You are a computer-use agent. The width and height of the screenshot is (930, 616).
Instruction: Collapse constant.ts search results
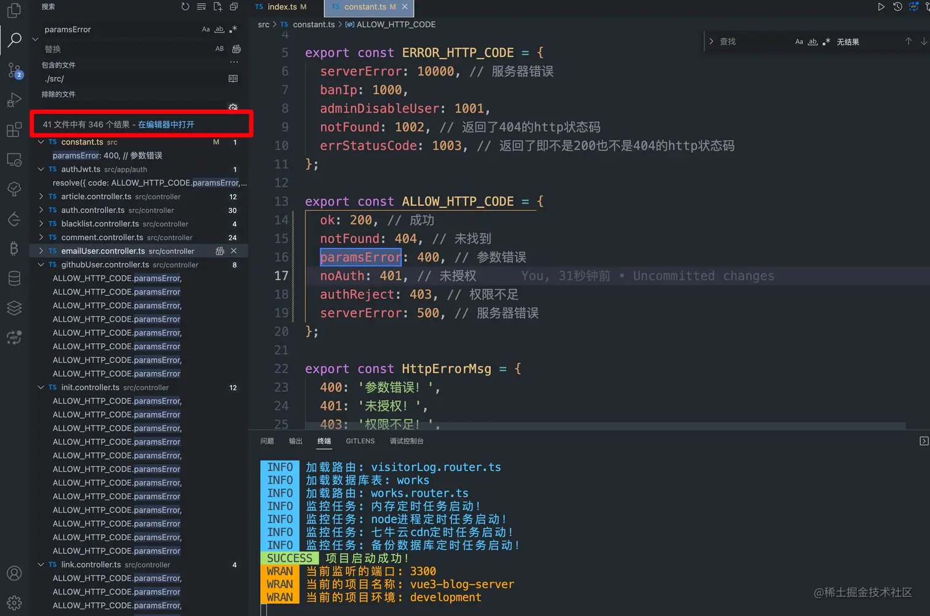(41, 142)
